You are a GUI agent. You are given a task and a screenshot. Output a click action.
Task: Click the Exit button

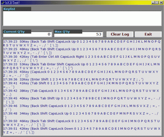(148, 34)
